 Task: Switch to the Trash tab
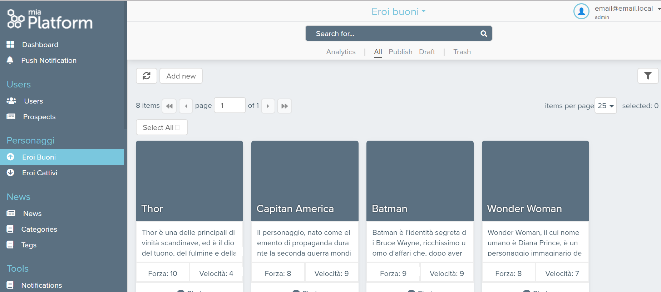pyautogui.click(x=462, y=52)
